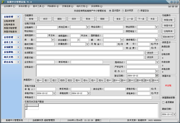Open 出租单查询 in sidebar
The width and height of the screenshot is (180, 123).
(9, 25)
